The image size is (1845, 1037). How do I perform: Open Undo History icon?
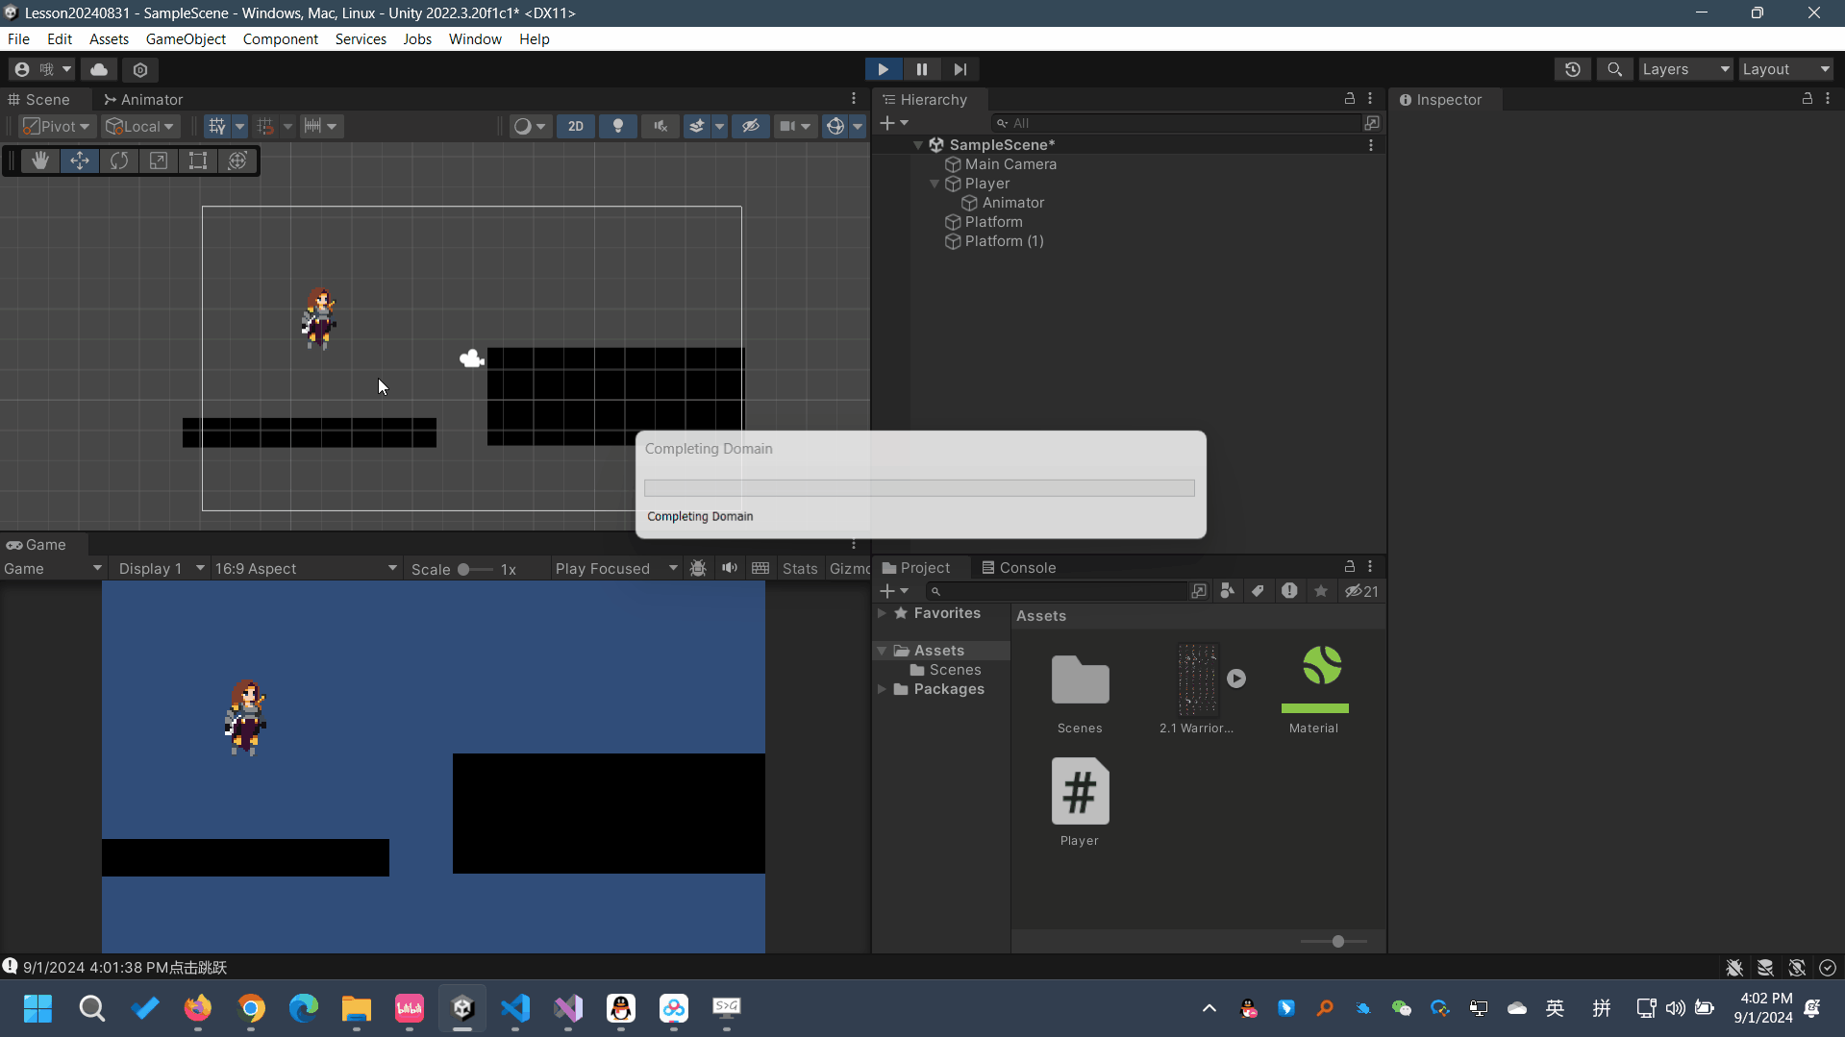[1572, 69]
